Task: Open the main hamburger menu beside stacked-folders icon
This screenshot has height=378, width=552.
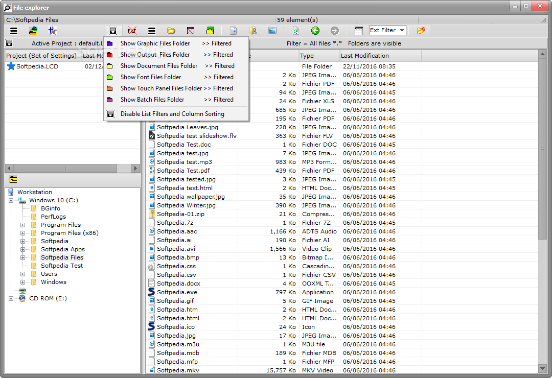Action: pos(14,31)
